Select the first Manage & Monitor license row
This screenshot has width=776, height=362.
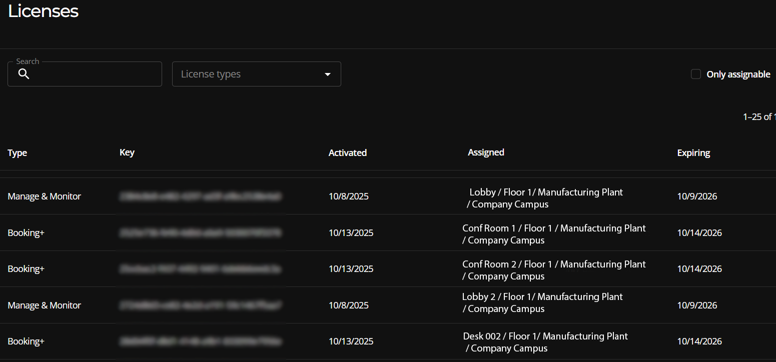[44, 196]
